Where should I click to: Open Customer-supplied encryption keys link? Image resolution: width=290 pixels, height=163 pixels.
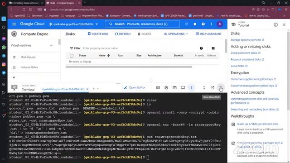253,79
